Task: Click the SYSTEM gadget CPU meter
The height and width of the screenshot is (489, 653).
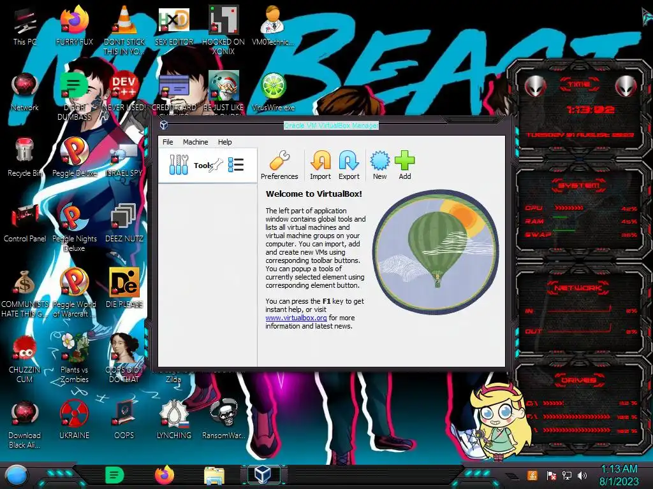Action: (580, 208)
